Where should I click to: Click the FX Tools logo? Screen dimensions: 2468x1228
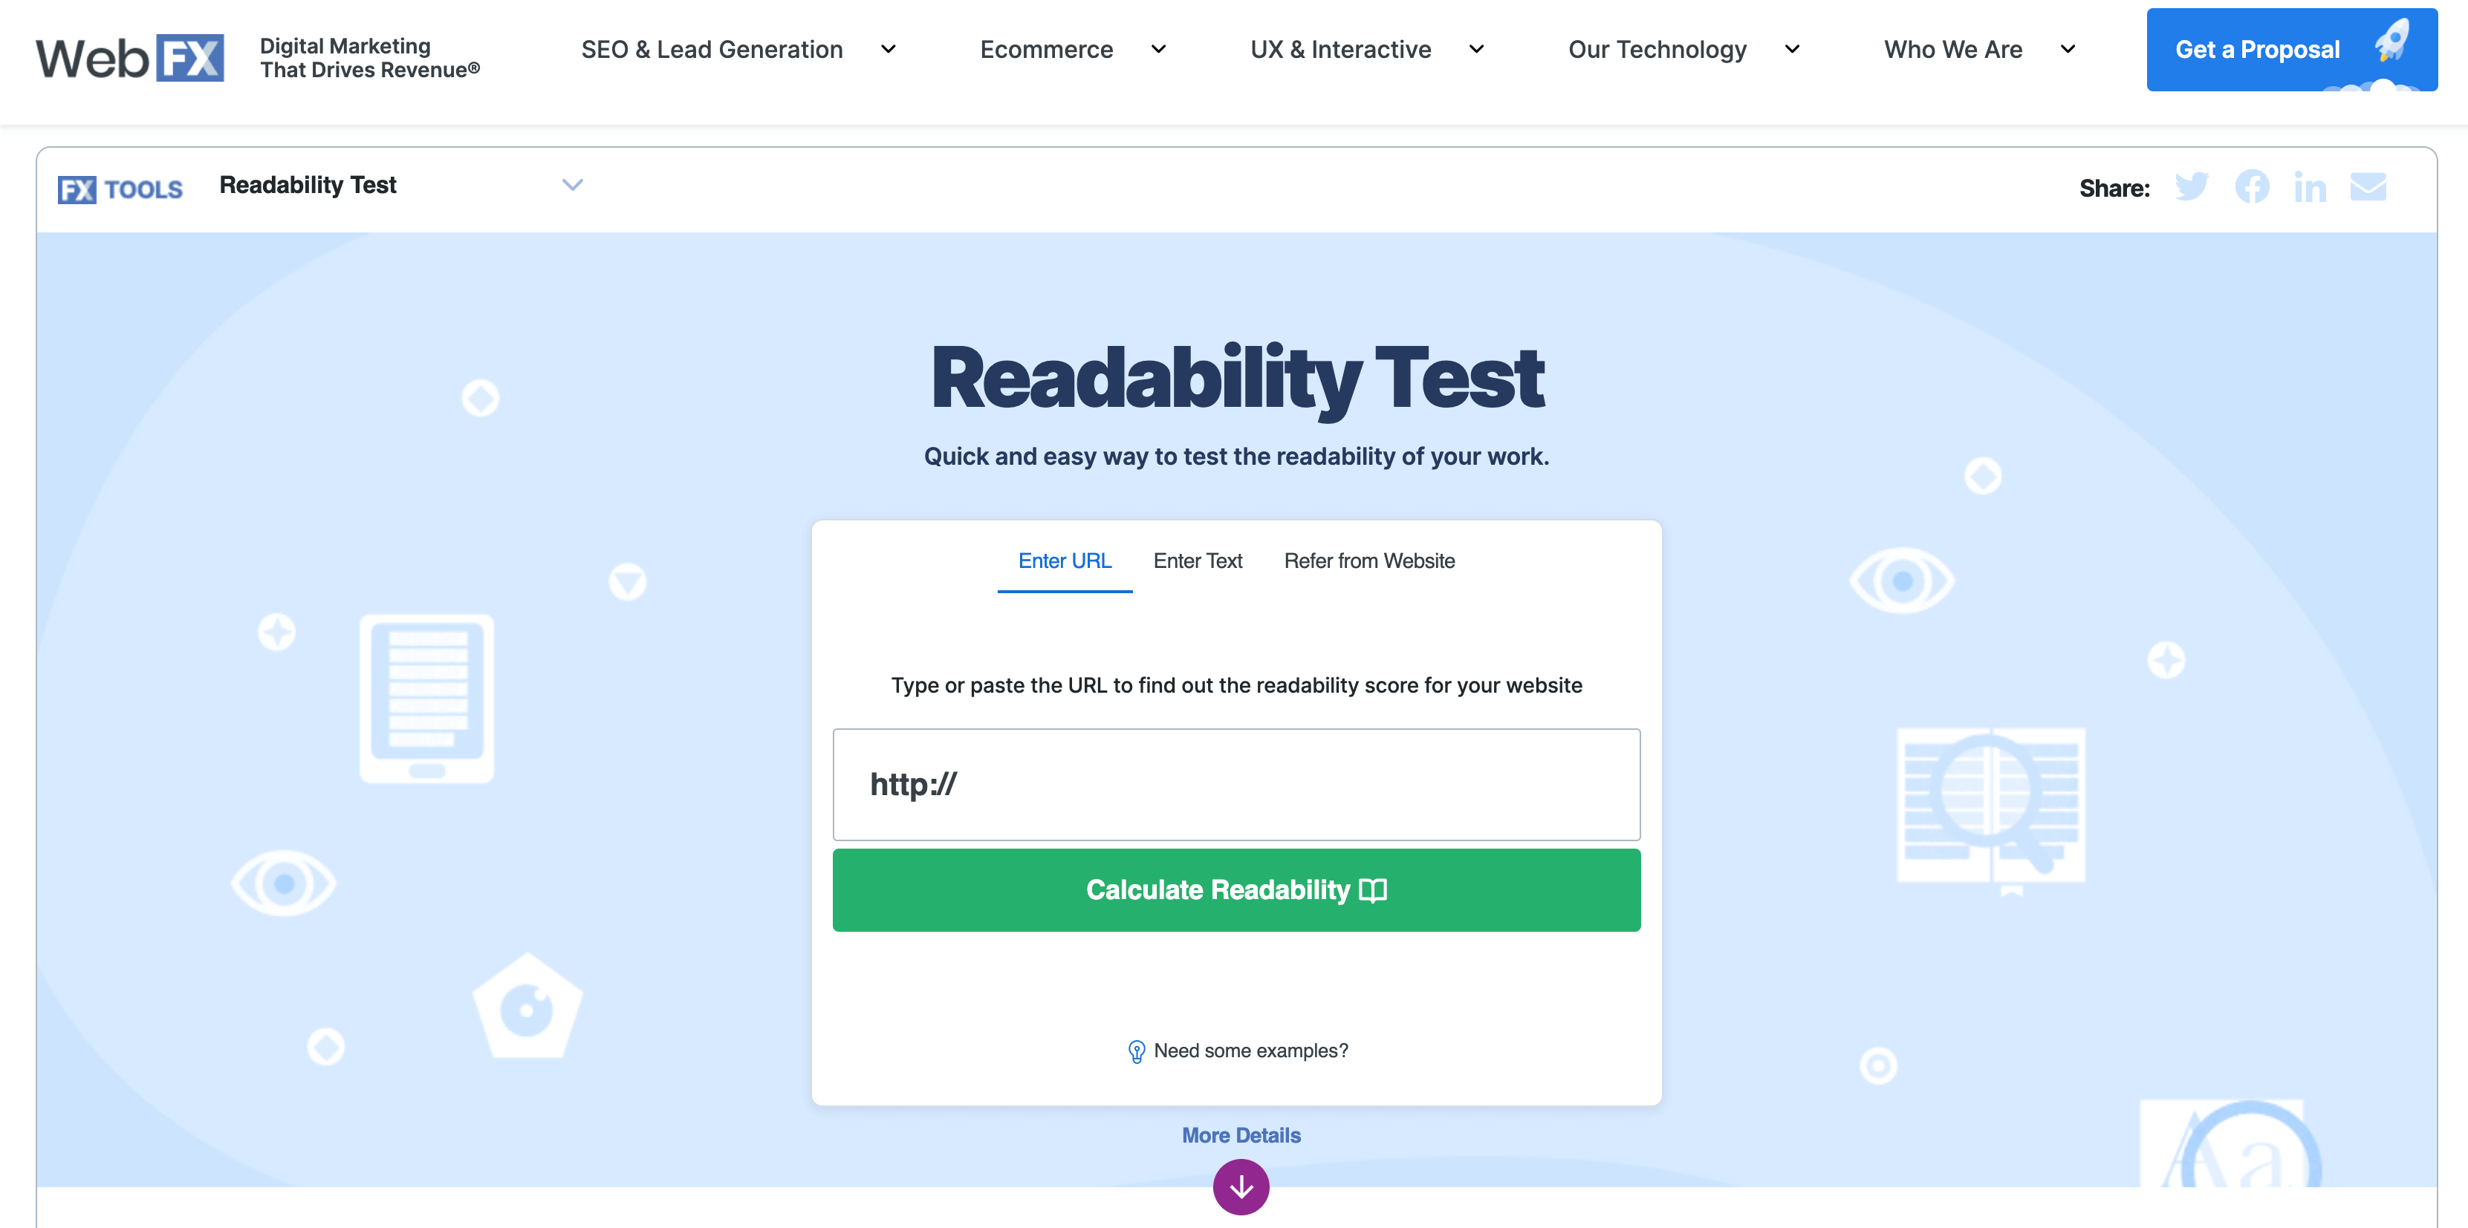[120, 189]
